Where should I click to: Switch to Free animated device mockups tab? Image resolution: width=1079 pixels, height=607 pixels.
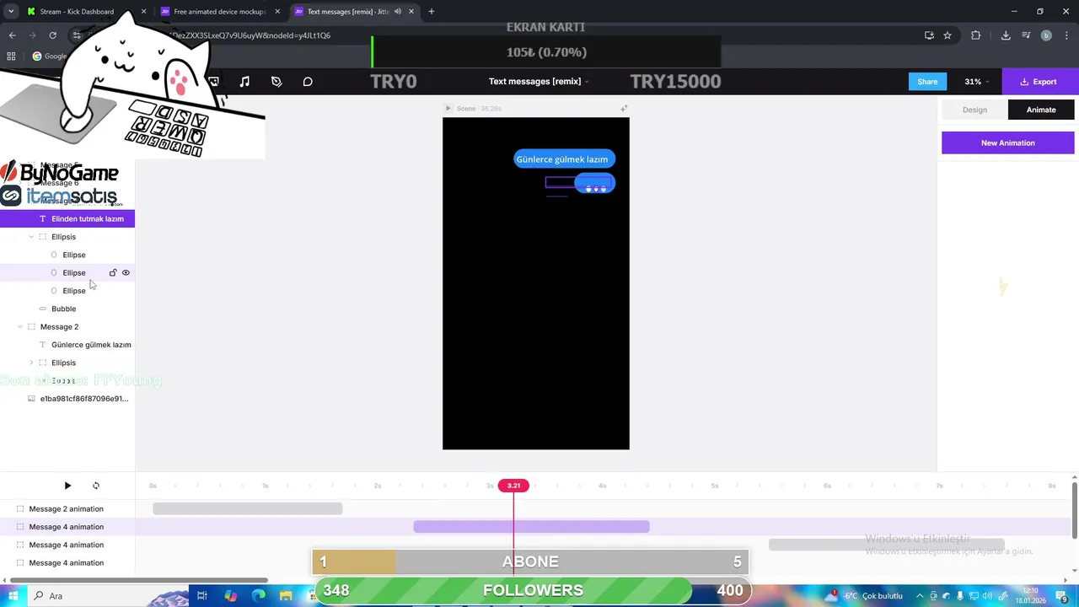point(219,12)
